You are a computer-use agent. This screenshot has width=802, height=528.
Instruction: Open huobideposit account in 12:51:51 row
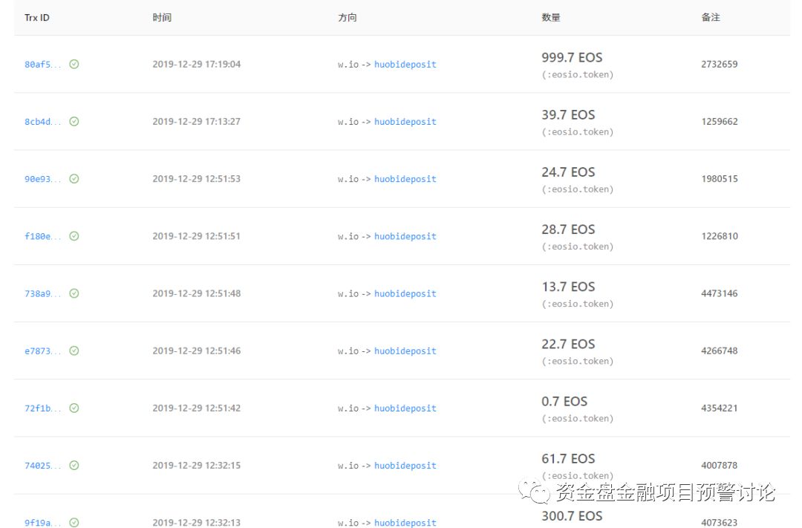(405, 236)
